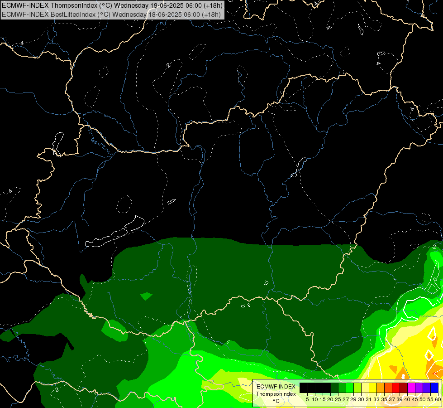Image resolution: width=443 pixels, height=408 pixels.
Task: Click the BestLiftedIndex title line at top
Action: tap(111, 15)
